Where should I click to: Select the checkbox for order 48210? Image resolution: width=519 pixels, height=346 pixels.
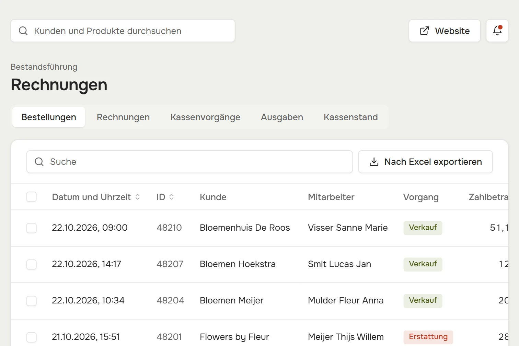click(x=32, y=228)
